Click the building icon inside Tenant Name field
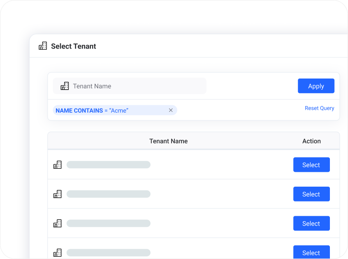Screen dimensions: 348x259 point(65,86)
